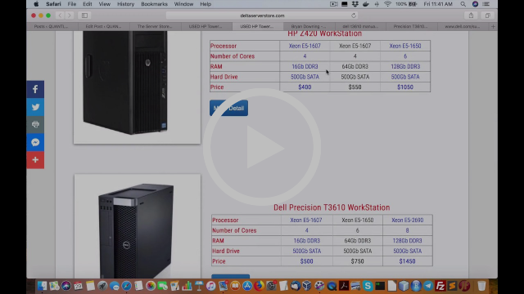Open the Apple menu

tap(36, 4)
